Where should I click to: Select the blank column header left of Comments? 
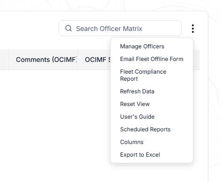tap(4, 60)
